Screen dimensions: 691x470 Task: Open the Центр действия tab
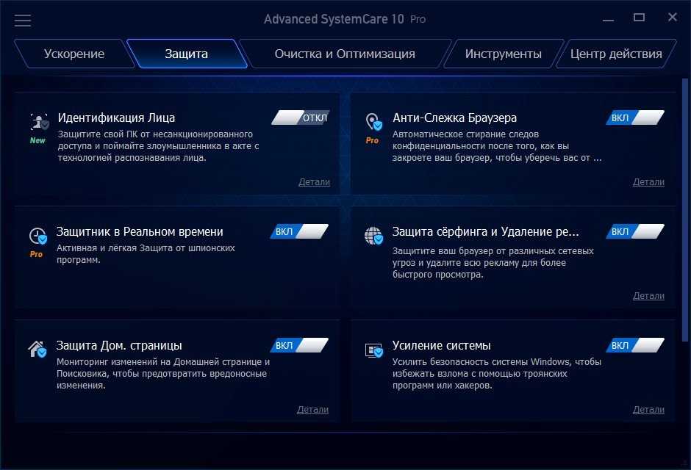click(616, 54)
